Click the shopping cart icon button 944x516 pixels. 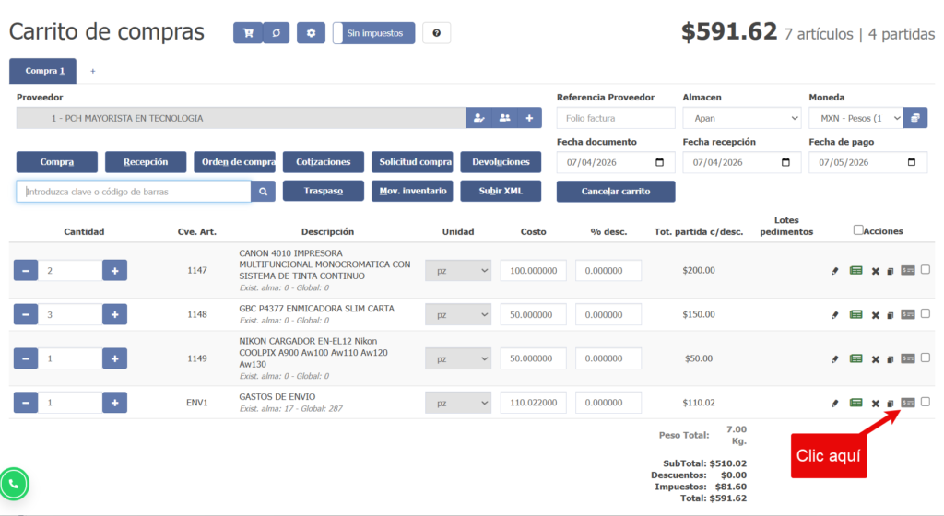(x=247, y=33)
